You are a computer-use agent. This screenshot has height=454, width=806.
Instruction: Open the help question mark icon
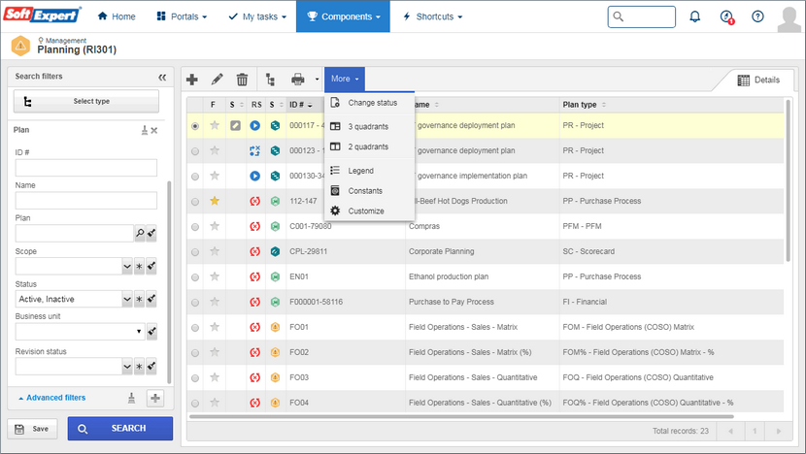click(757, 16)
